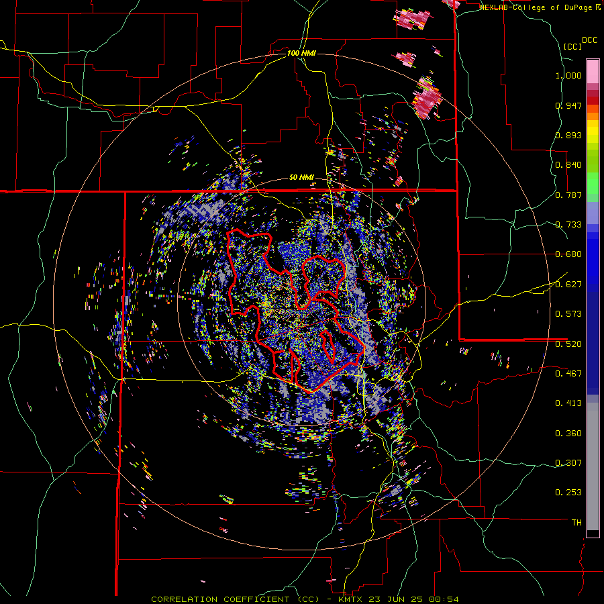Click the 0.680 legend value

[x=568, y=254]
